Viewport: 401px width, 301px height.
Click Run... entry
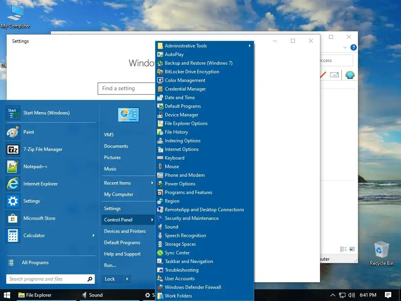coord(128,265)
